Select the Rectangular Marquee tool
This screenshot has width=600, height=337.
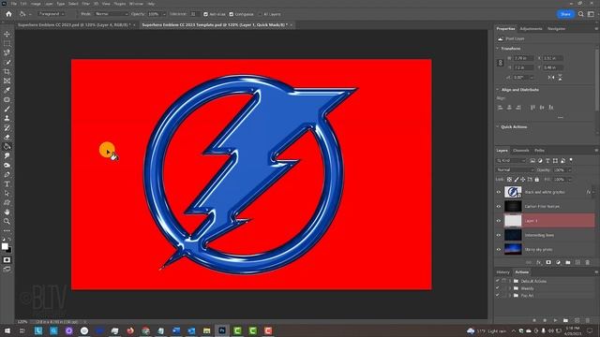(7, 44)
